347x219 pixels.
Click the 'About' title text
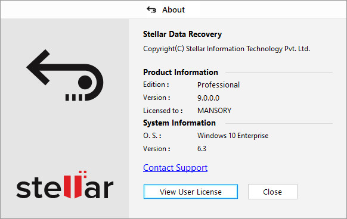(x=173, y=10)
